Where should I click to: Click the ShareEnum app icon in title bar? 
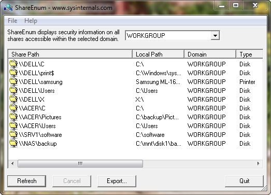(x=8, y=8)
